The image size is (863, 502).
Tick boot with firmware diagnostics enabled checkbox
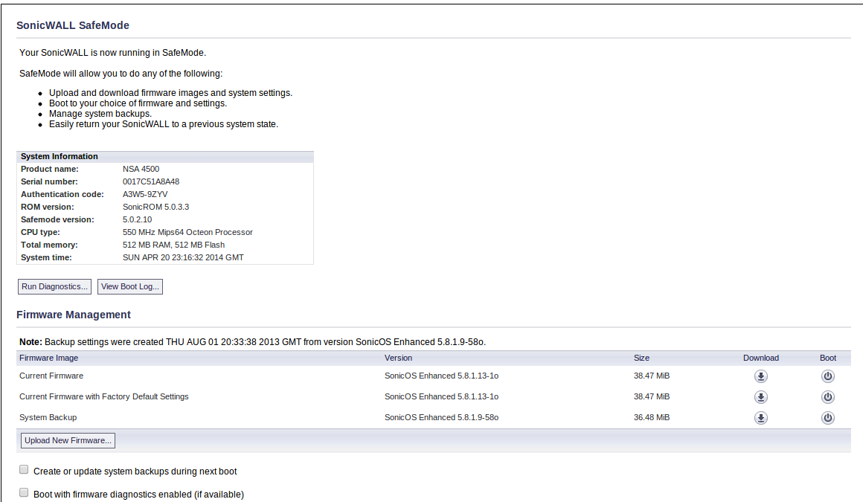tap(24, 492)
